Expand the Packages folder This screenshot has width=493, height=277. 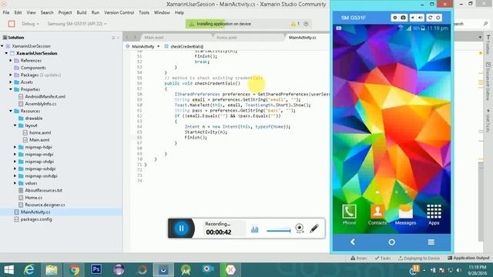click(x=11, y=75)
